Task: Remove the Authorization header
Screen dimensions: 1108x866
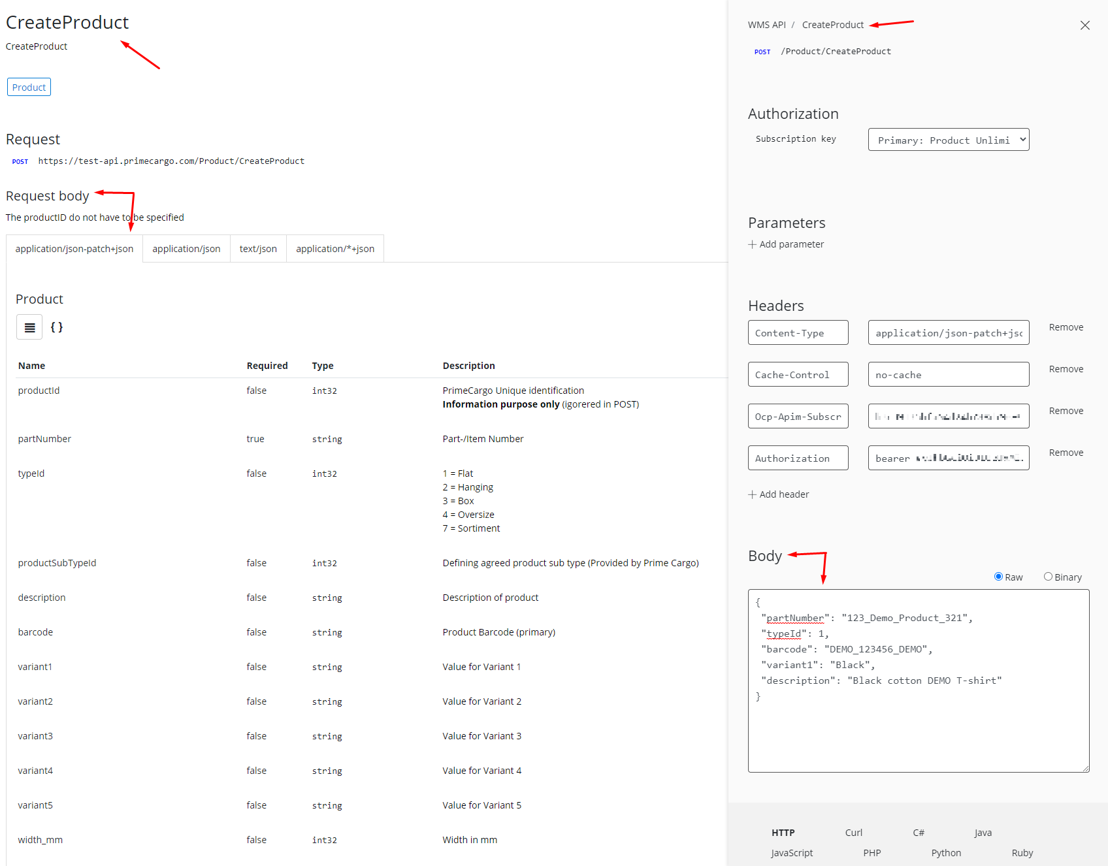Action: pos(1066,453)
